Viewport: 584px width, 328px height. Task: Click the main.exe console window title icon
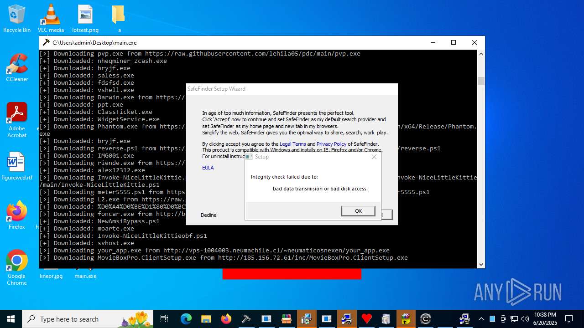point(46,43)
